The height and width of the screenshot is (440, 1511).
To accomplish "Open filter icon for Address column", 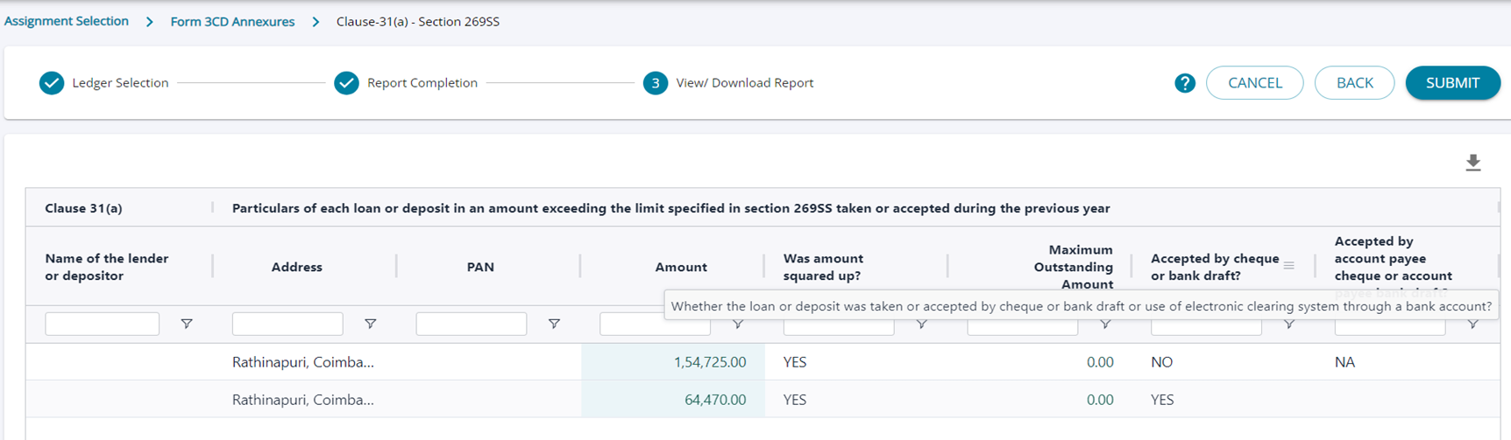I will [x=371, y=324].
